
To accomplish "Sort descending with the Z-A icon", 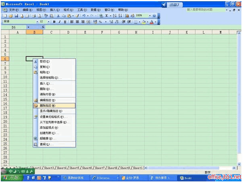I will pos(120,16).
